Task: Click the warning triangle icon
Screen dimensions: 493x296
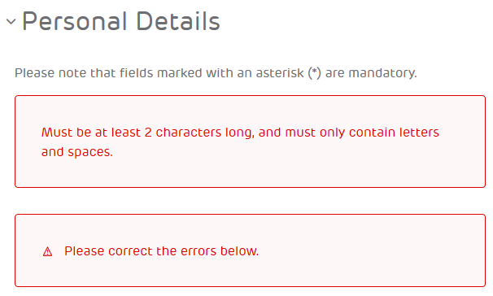Action: coord(47,252)
